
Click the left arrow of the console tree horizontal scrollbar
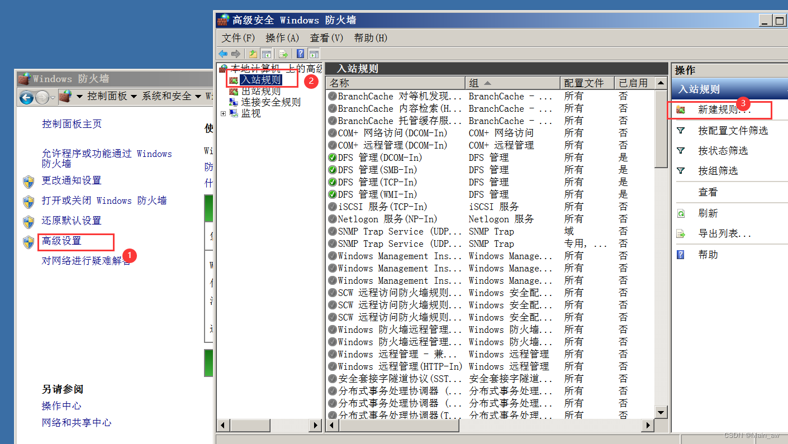tap(224, 426)
